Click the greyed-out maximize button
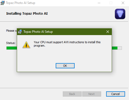The width and height of the screenshot is (129, 100). pyautogui.click(x=111, y=3)
